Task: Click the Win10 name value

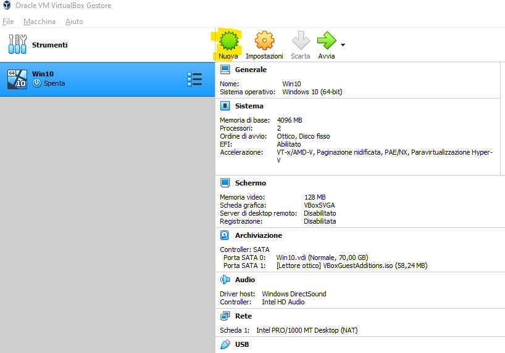Action: tap(291, 84)
